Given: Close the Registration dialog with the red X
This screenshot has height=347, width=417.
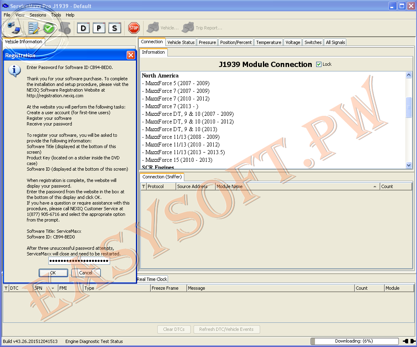Looking at the screenshot, I should pyautogui.click(x=131, y=55).
